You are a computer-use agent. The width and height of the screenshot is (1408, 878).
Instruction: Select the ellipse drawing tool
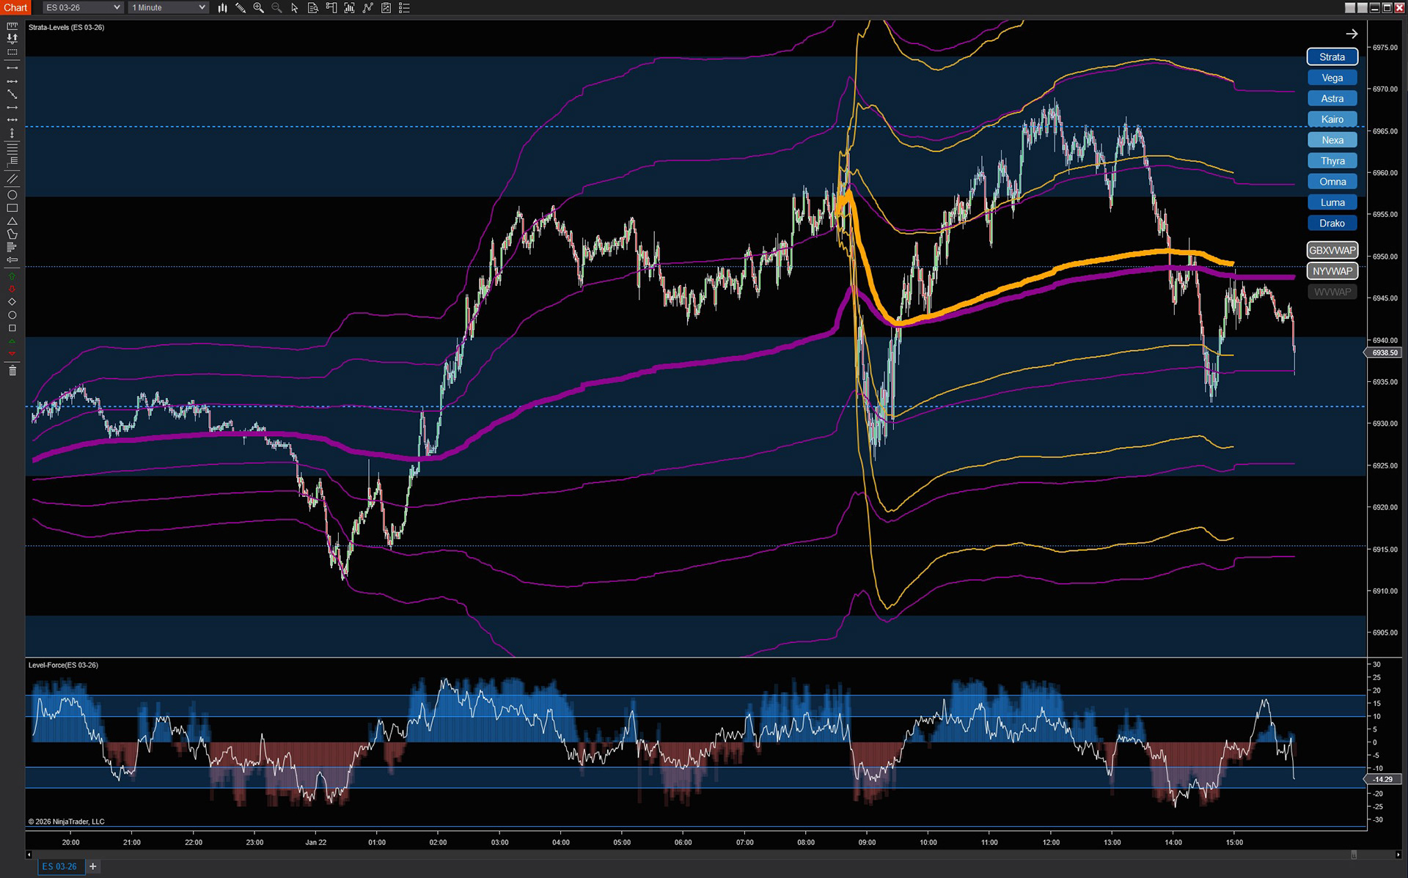click(x=12, y=195)
